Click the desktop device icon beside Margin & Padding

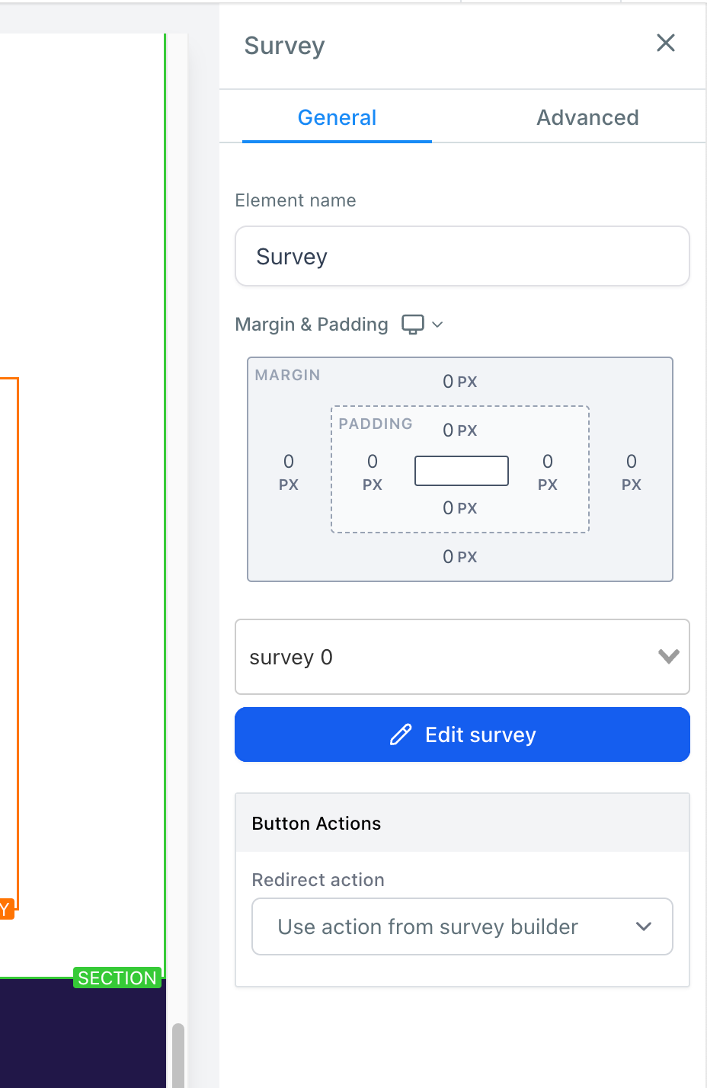pyautogui.click(x=412, y=325)
